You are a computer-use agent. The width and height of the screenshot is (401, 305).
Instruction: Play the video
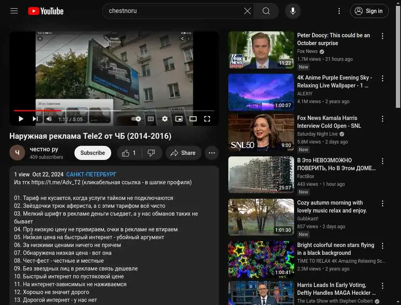21,119
